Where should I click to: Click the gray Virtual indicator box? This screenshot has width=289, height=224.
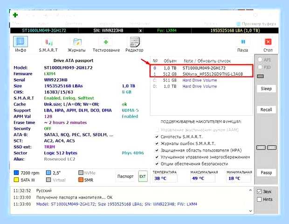tap(48, 180)
